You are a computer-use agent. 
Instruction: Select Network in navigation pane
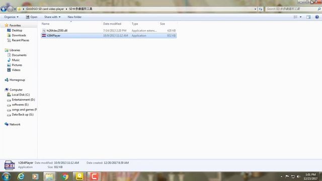[15, 124]
